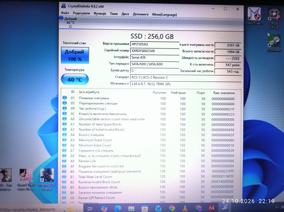Click the standard field ACS-2 | ACS-2 Revision 3
284x212 pixels.
click(186, 78)
